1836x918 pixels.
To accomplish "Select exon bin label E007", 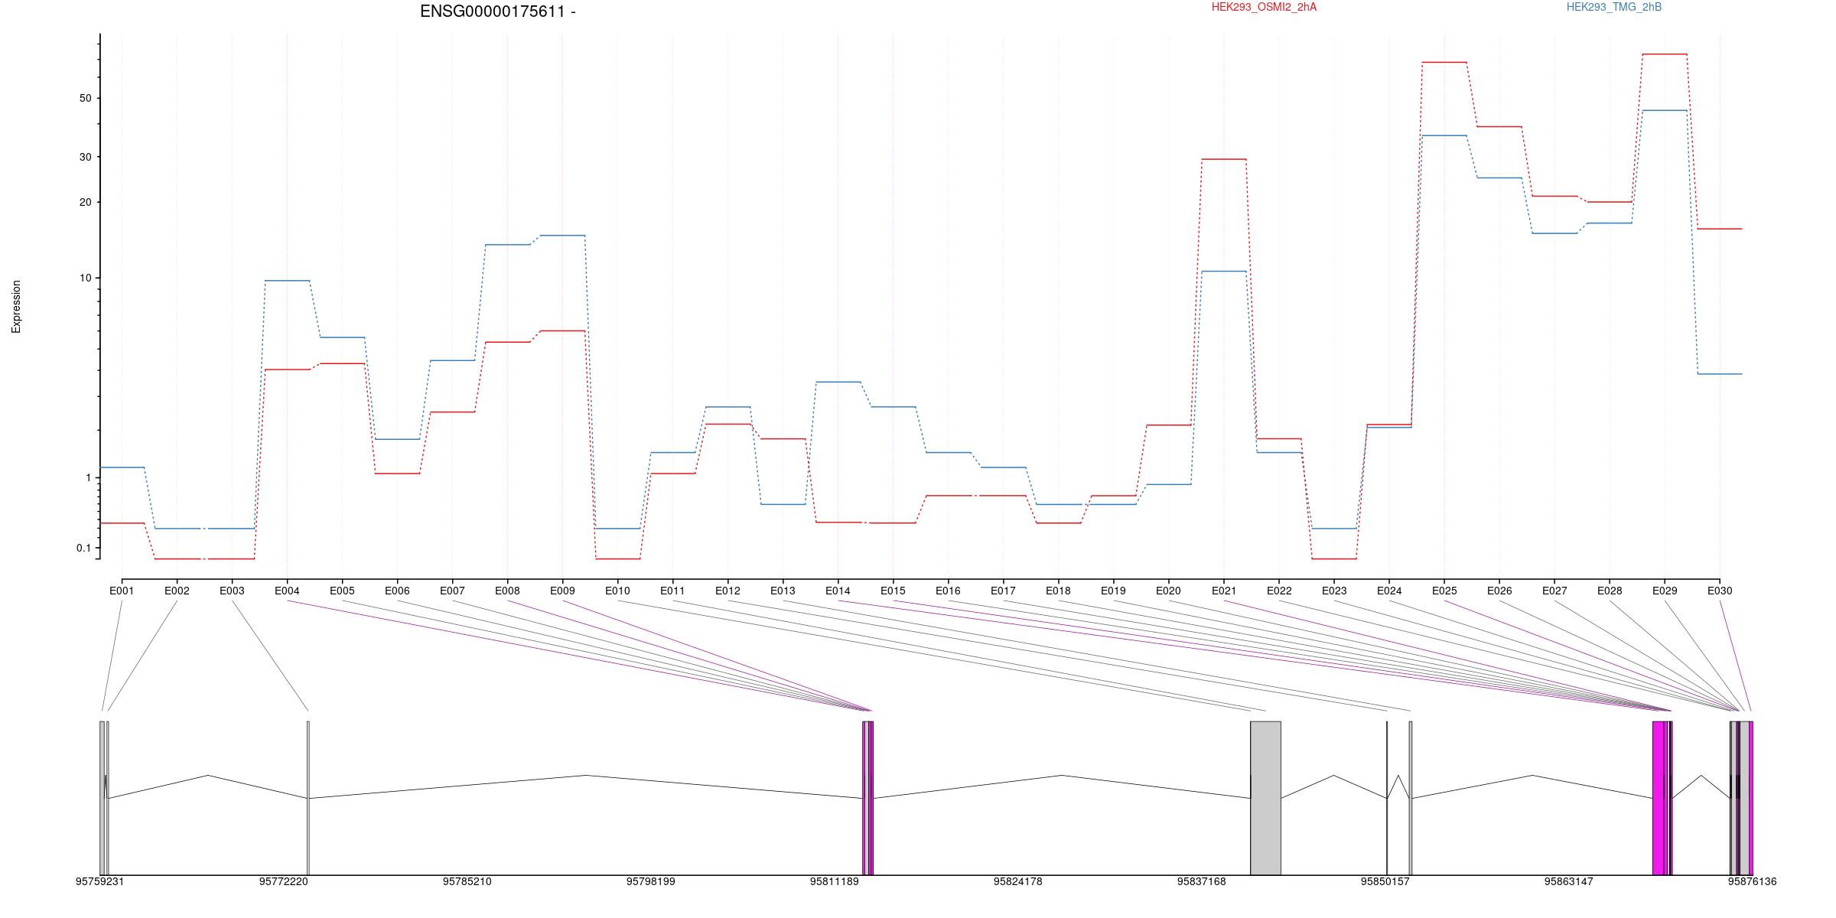I will [452, 591].
